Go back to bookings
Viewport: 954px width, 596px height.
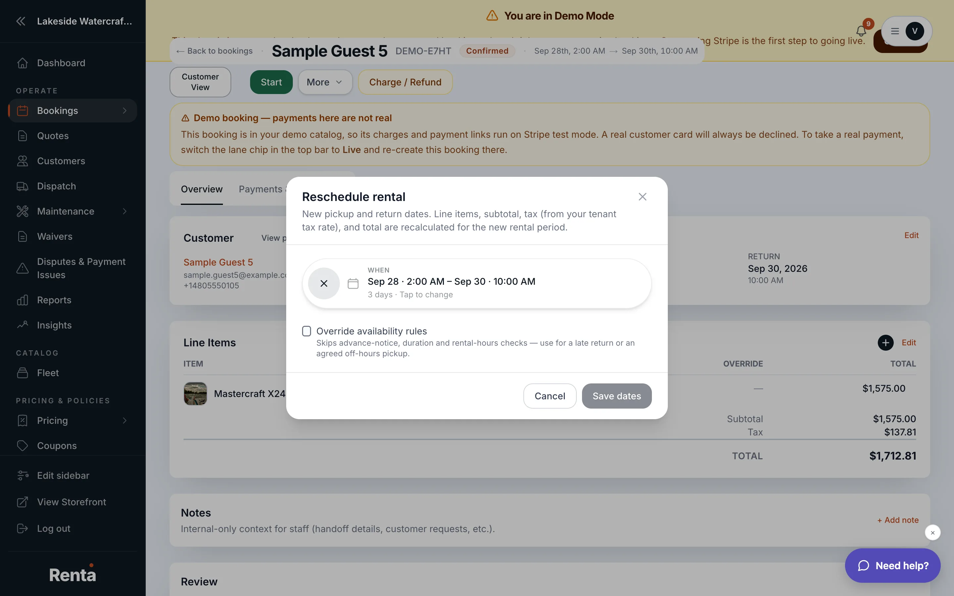coord(214,51)
